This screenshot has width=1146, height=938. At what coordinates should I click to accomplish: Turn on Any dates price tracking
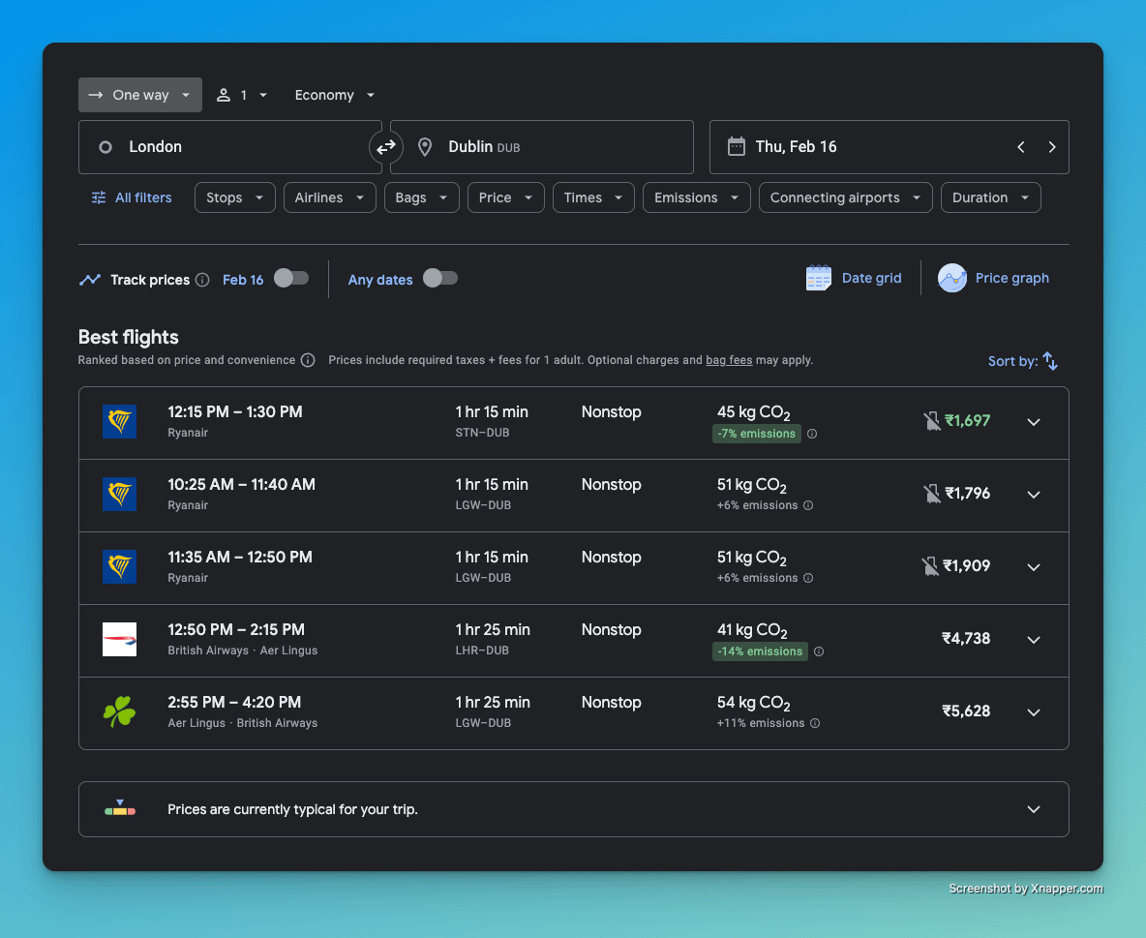tap(439, 279)
